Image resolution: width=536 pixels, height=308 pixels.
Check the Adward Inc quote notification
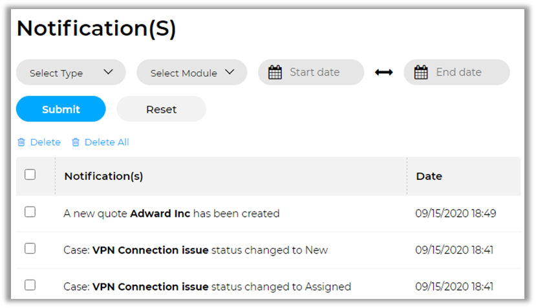tap(30, 212)
